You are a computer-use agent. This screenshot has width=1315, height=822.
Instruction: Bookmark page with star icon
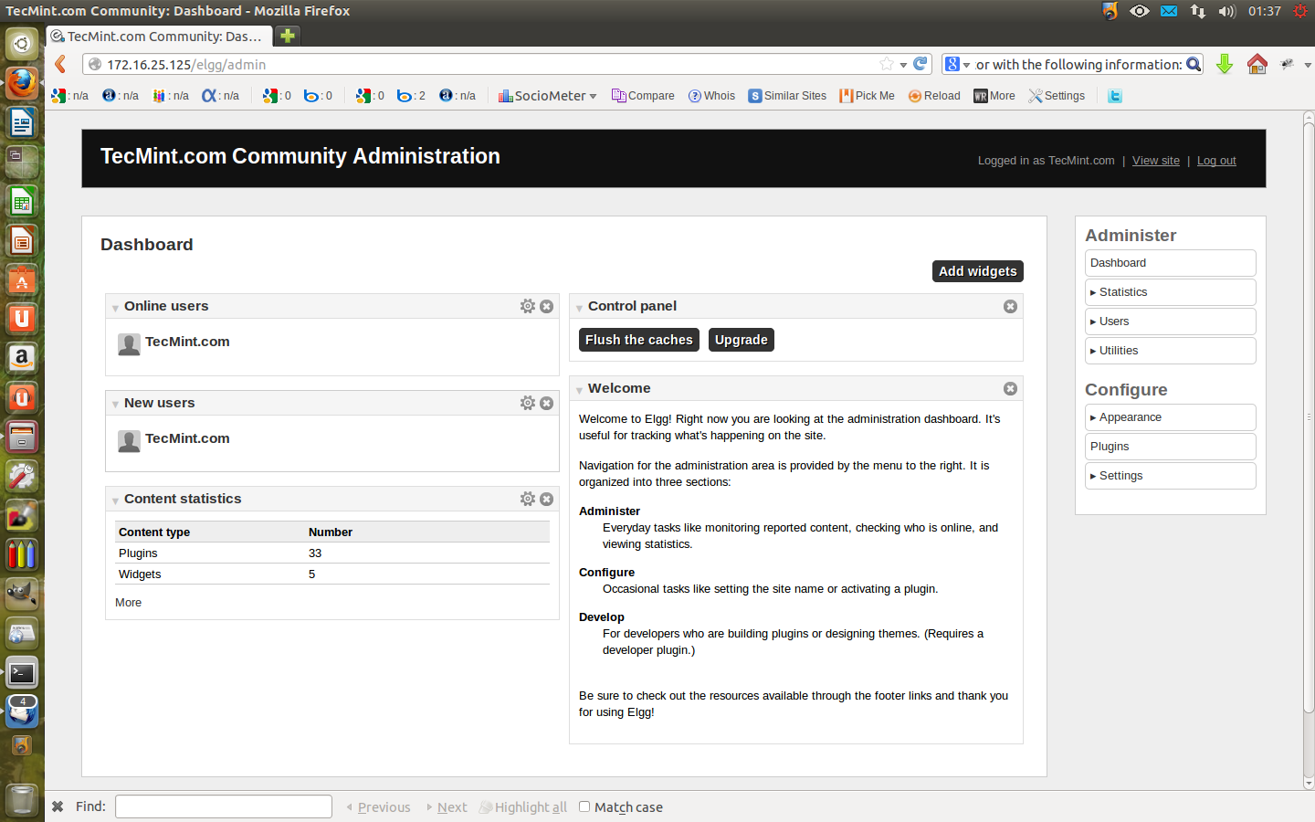click(886, 64)
